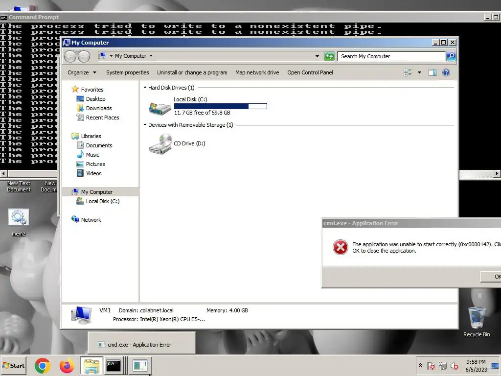Open the change view icon
The width and height of the screenshot is (501, 376).
[x=408, y=72]
